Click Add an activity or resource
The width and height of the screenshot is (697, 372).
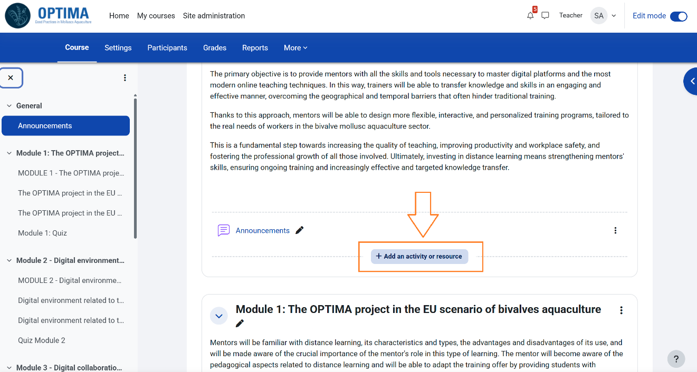coord(419,257)
